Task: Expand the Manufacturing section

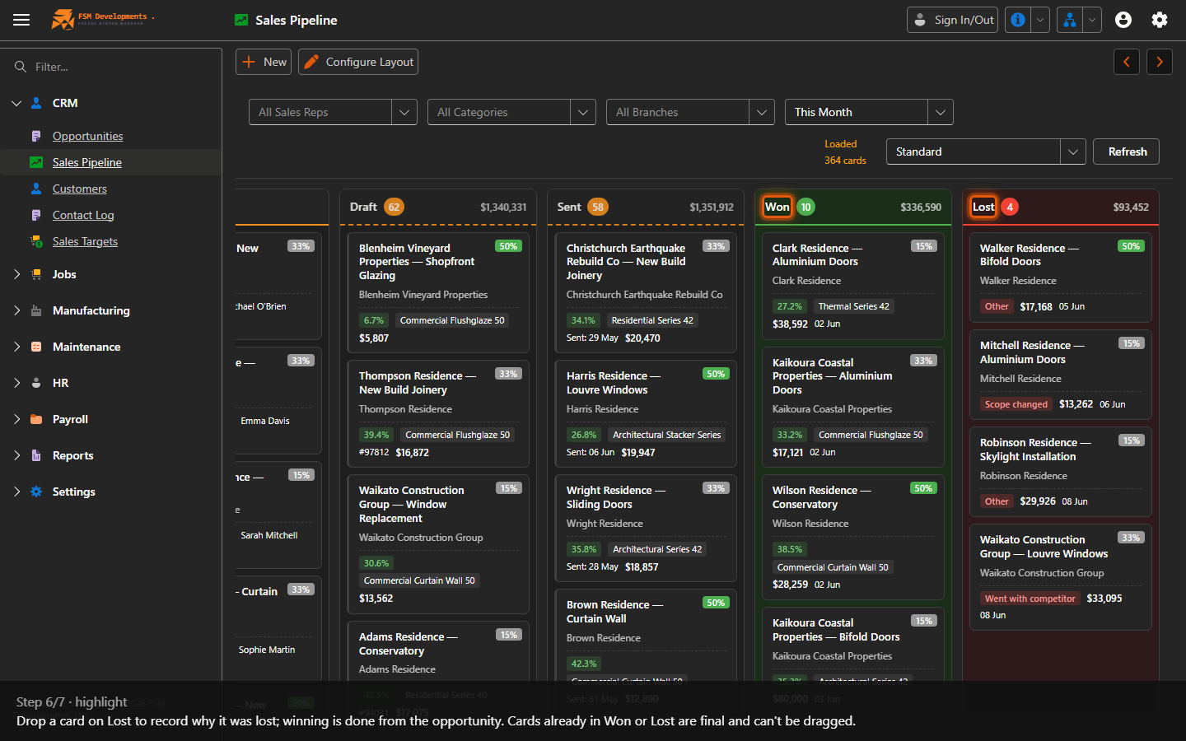Action: point(16,310)
